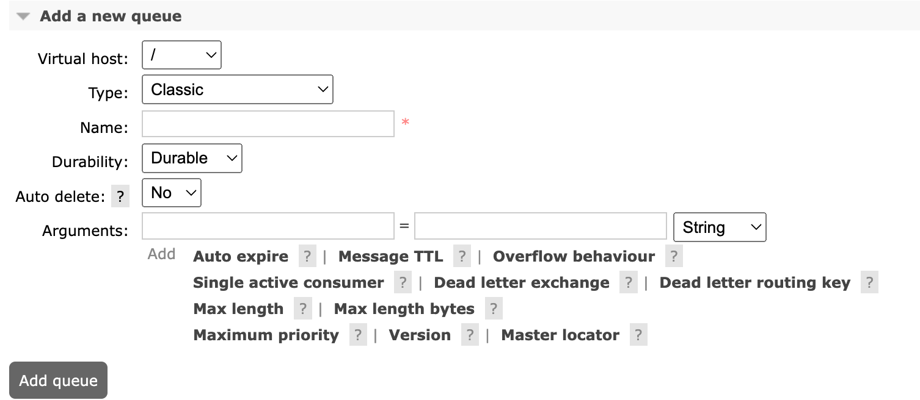Open the Durability dropdown
Viewport: 920px width, 400px height.
coord(192,159)
